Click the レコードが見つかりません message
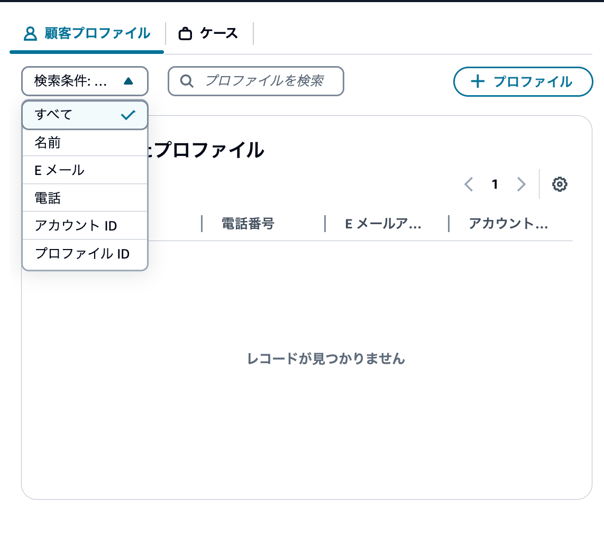This screenshot has width=604, height=534. [326, 359]
